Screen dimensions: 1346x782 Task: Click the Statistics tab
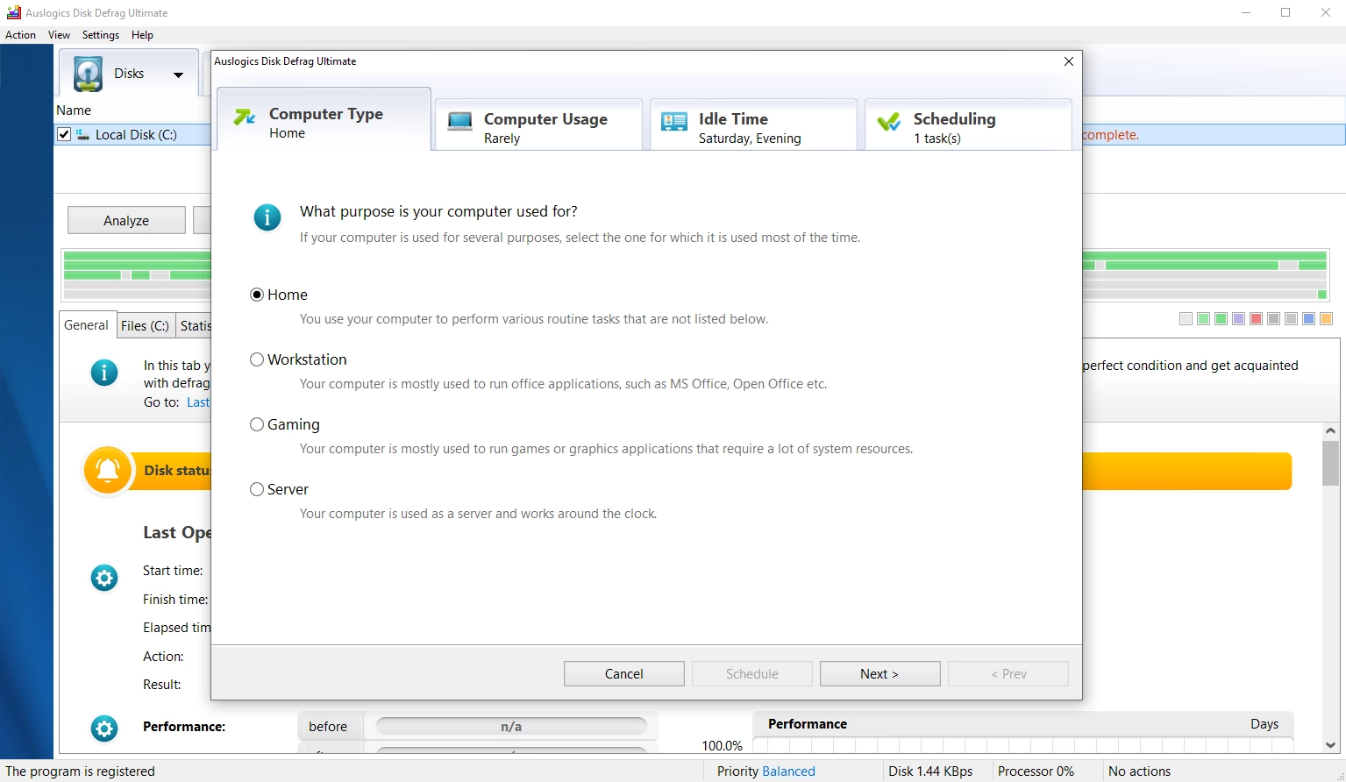pyautogui.click(x=195, y=325)
